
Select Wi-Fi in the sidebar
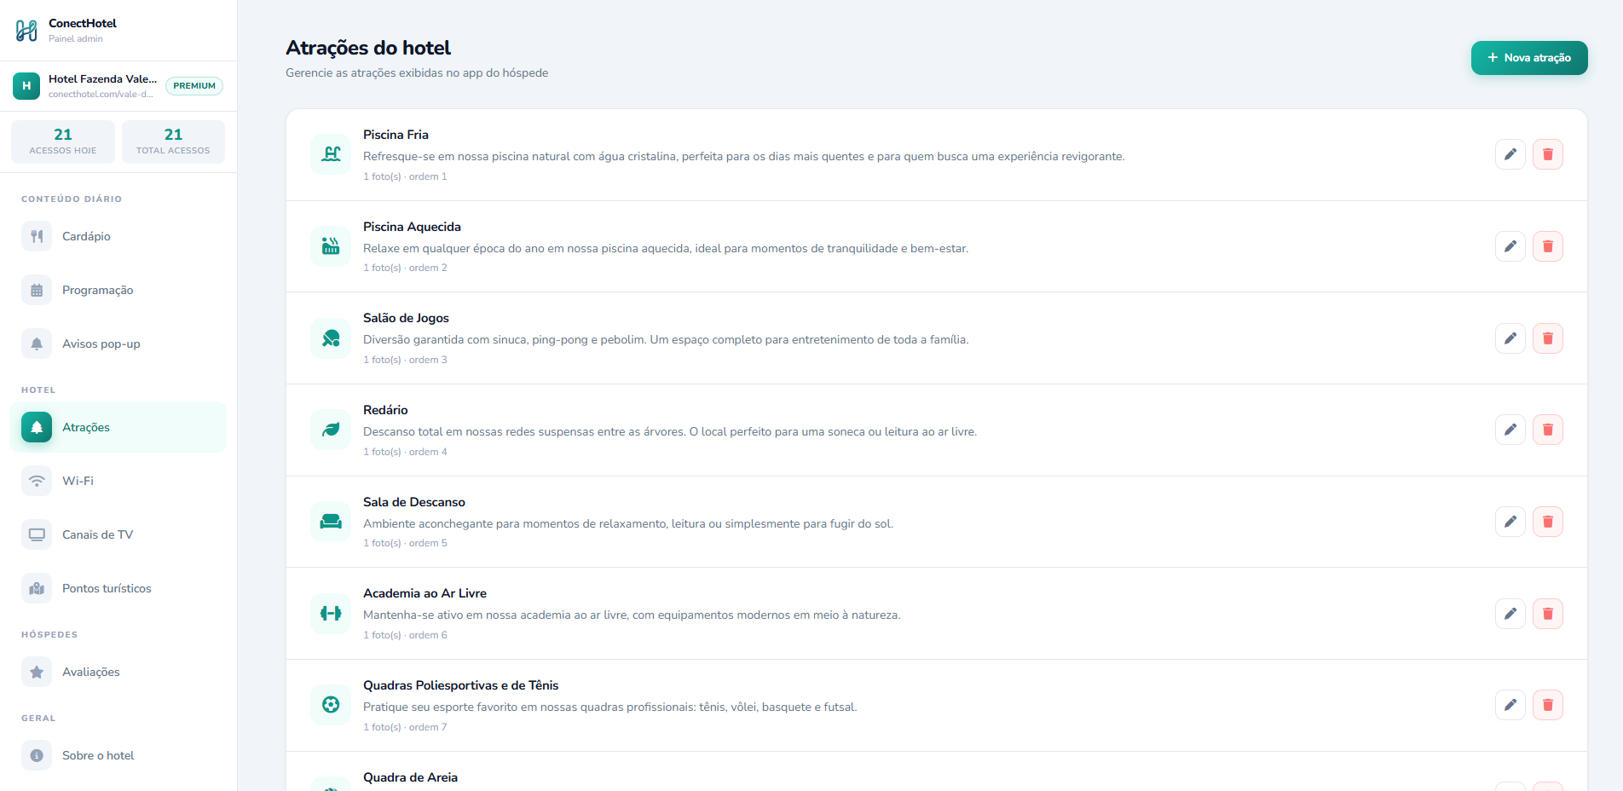pos(118,481)
